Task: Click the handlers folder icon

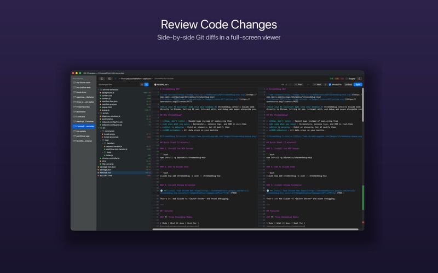Action: pos(105,143)
